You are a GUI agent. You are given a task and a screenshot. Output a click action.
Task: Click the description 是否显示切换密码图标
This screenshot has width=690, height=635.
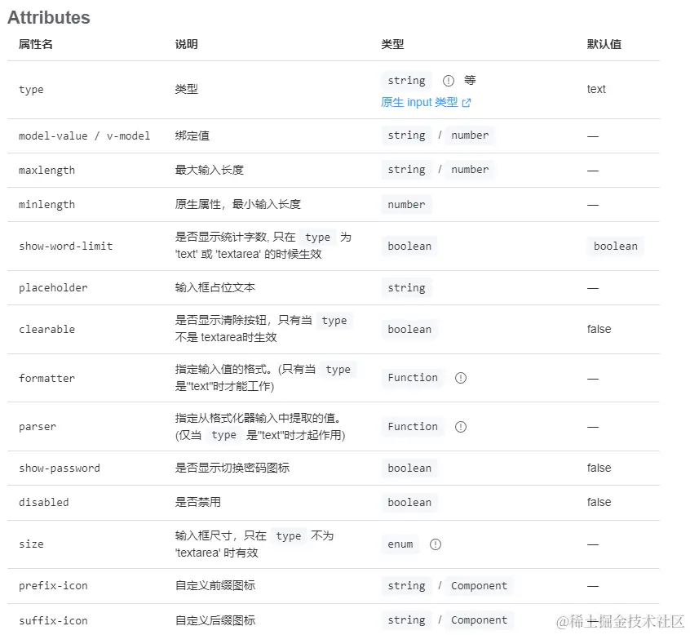pyautogui.click(x=232, y=468)
